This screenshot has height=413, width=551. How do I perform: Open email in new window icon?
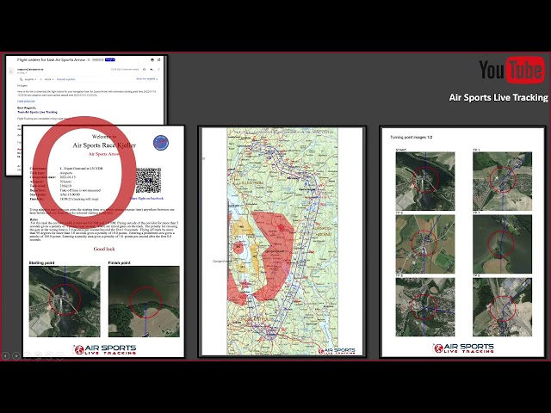(x=158, y=59)
